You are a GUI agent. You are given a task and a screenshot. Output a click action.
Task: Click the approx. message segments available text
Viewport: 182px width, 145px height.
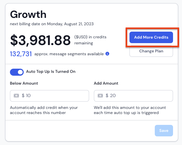[x=69, y=54]
